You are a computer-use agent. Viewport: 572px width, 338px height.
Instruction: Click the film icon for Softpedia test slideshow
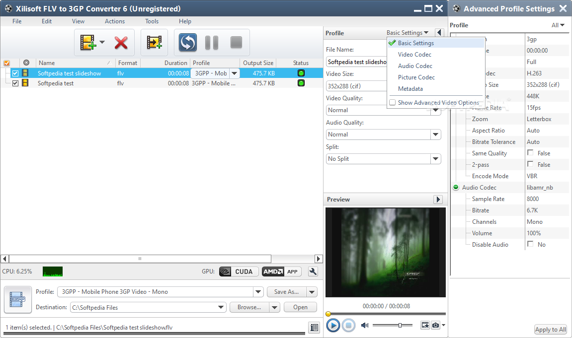point(25,73)
